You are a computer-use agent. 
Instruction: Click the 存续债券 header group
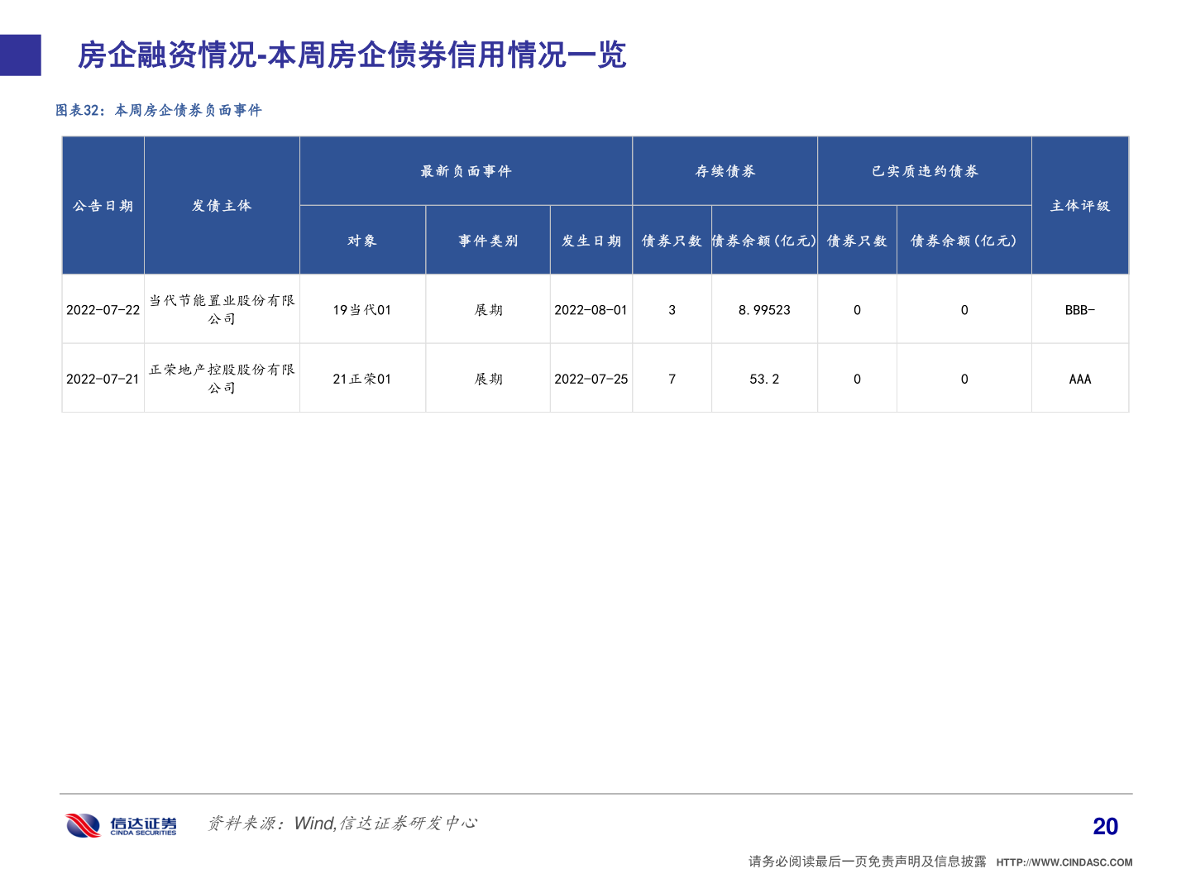tap(725, 171)
